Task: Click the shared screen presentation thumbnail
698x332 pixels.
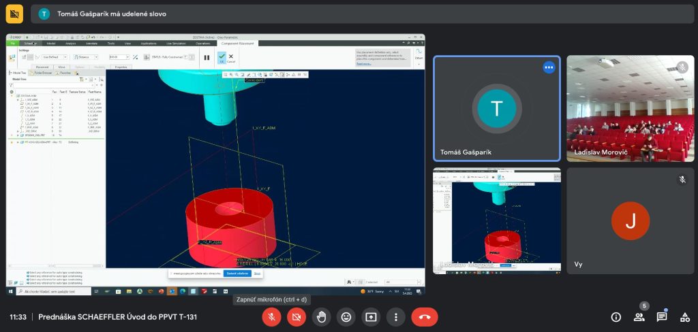Action: (x=497, y=220)
